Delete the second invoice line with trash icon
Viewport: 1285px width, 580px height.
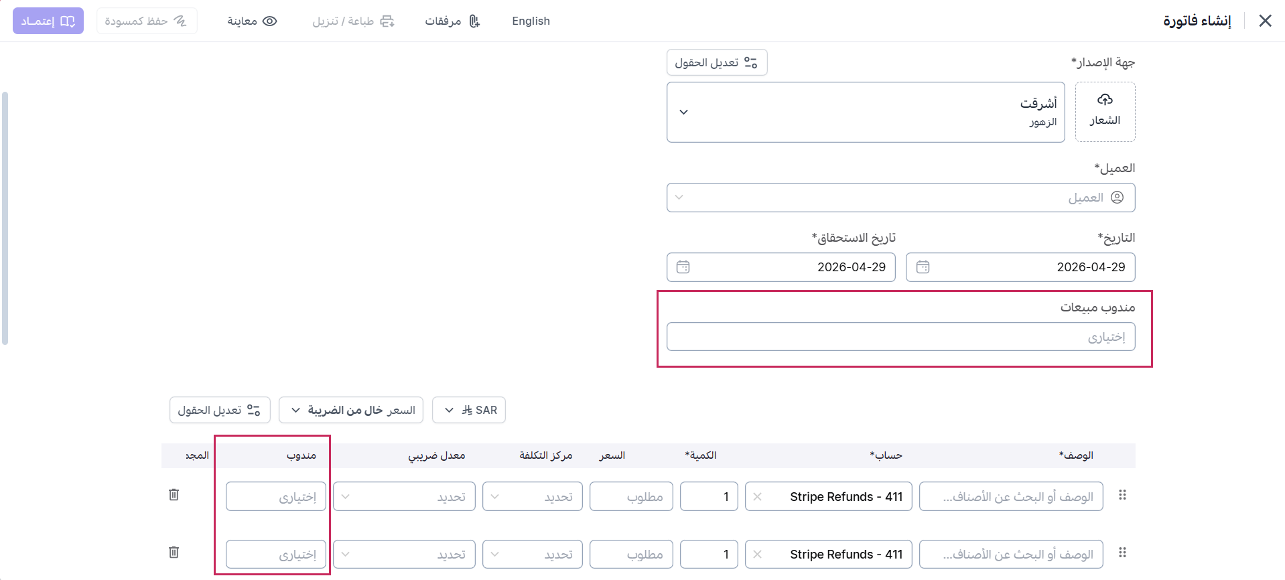[x=174, y=552]
